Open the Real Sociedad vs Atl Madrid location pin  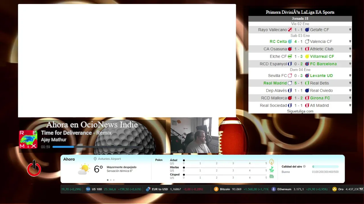(x=350, y=105)
